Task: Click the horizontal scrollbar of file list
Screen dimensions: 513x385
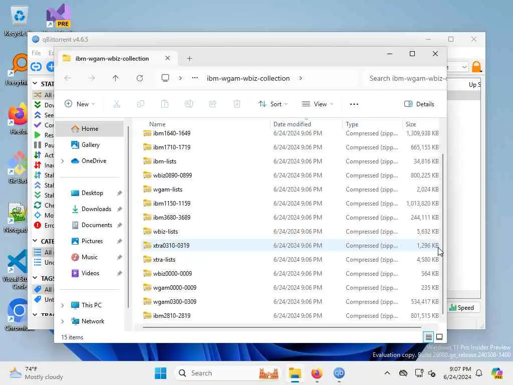Action: tap(282, 327)
